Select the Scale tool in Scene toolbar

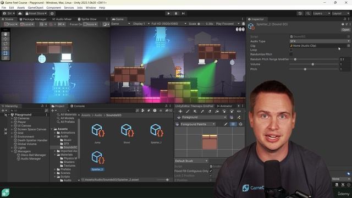5,48
